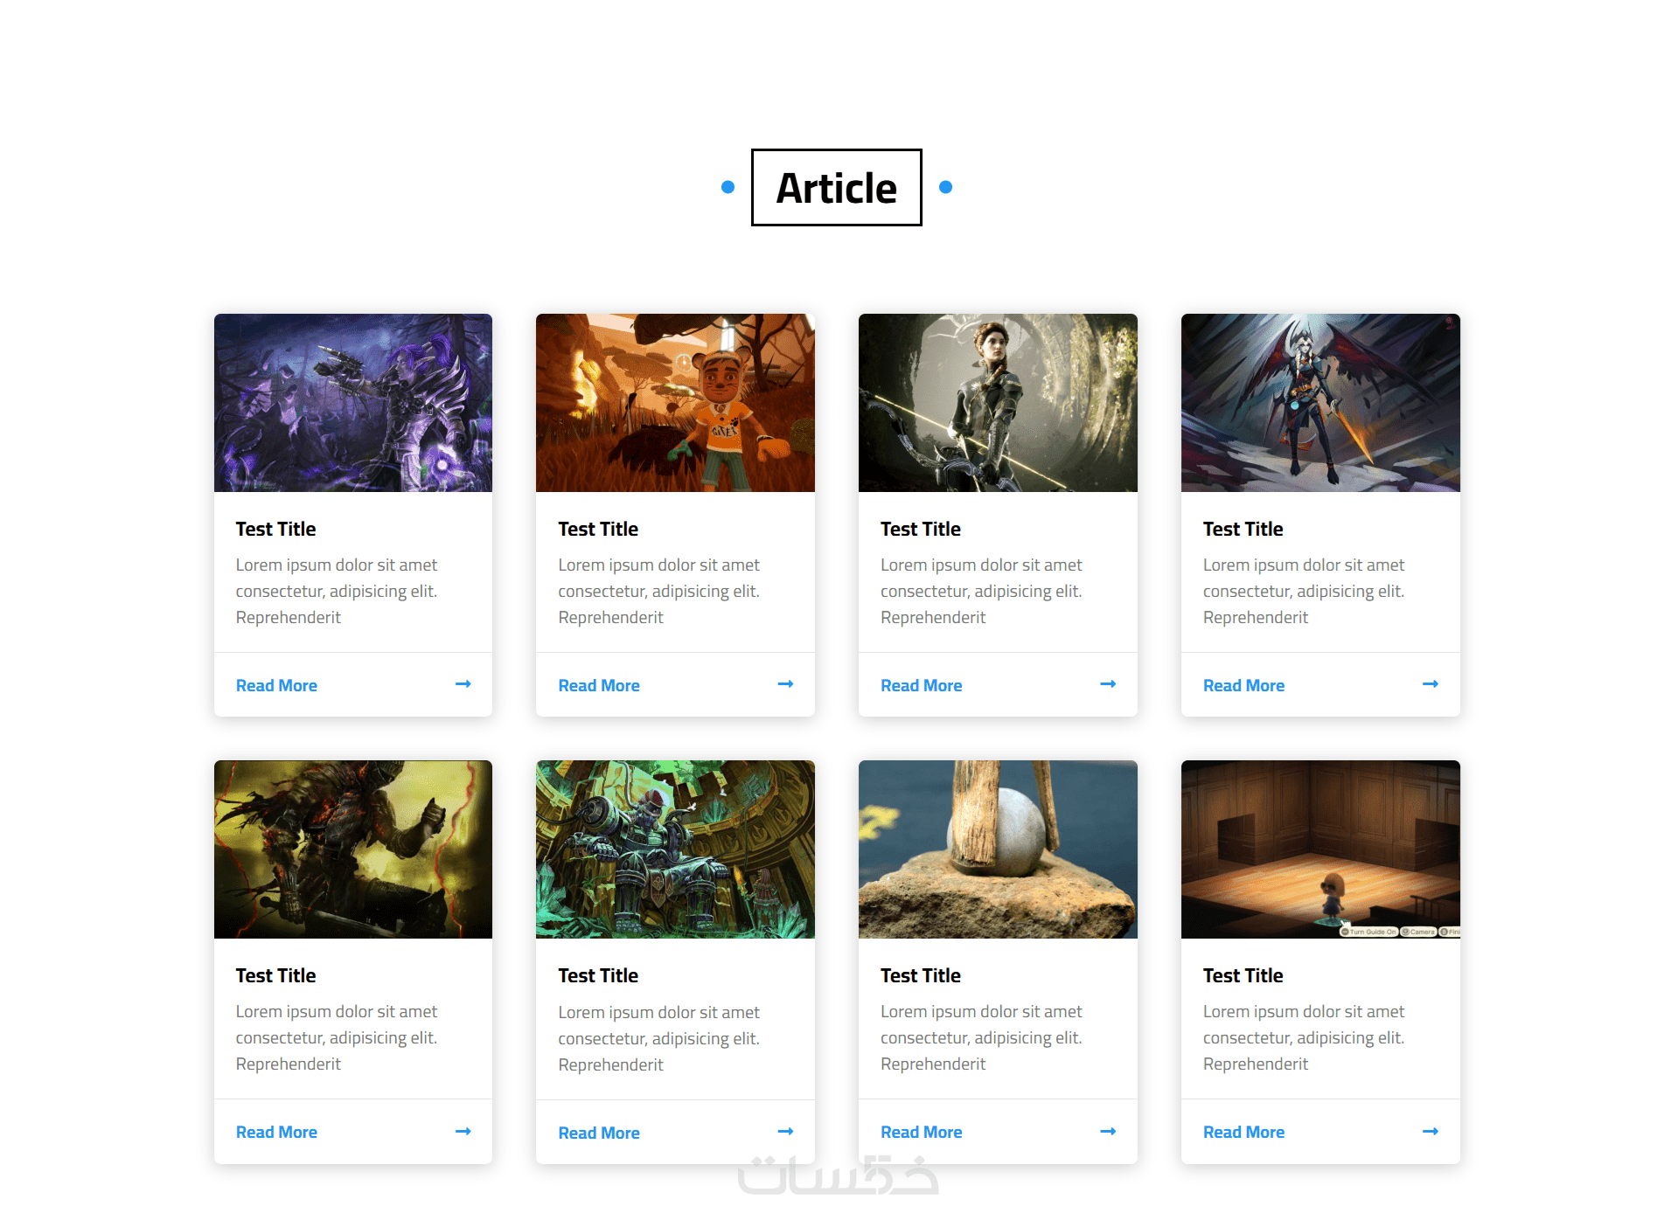1678x1220 pixels.
Task: Click the arrow icon in the winged demon card
Action: click(x=1431, y=684)
